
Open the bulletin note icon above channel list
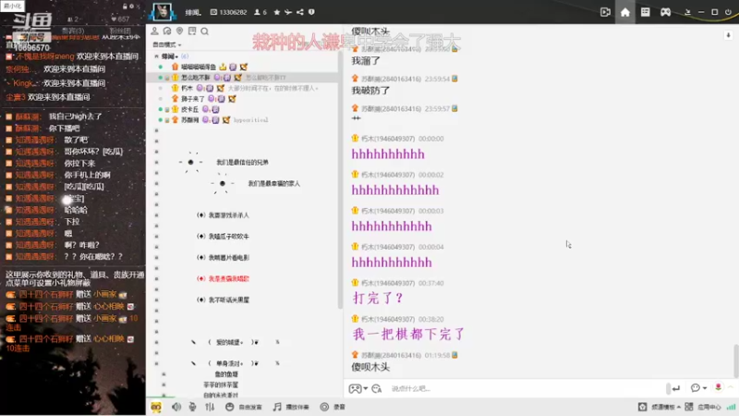(x=192, y=31)
